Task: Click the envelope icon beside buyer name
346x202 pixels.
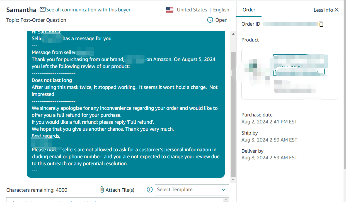Action: pyautogui.click(x=43, y=9)
